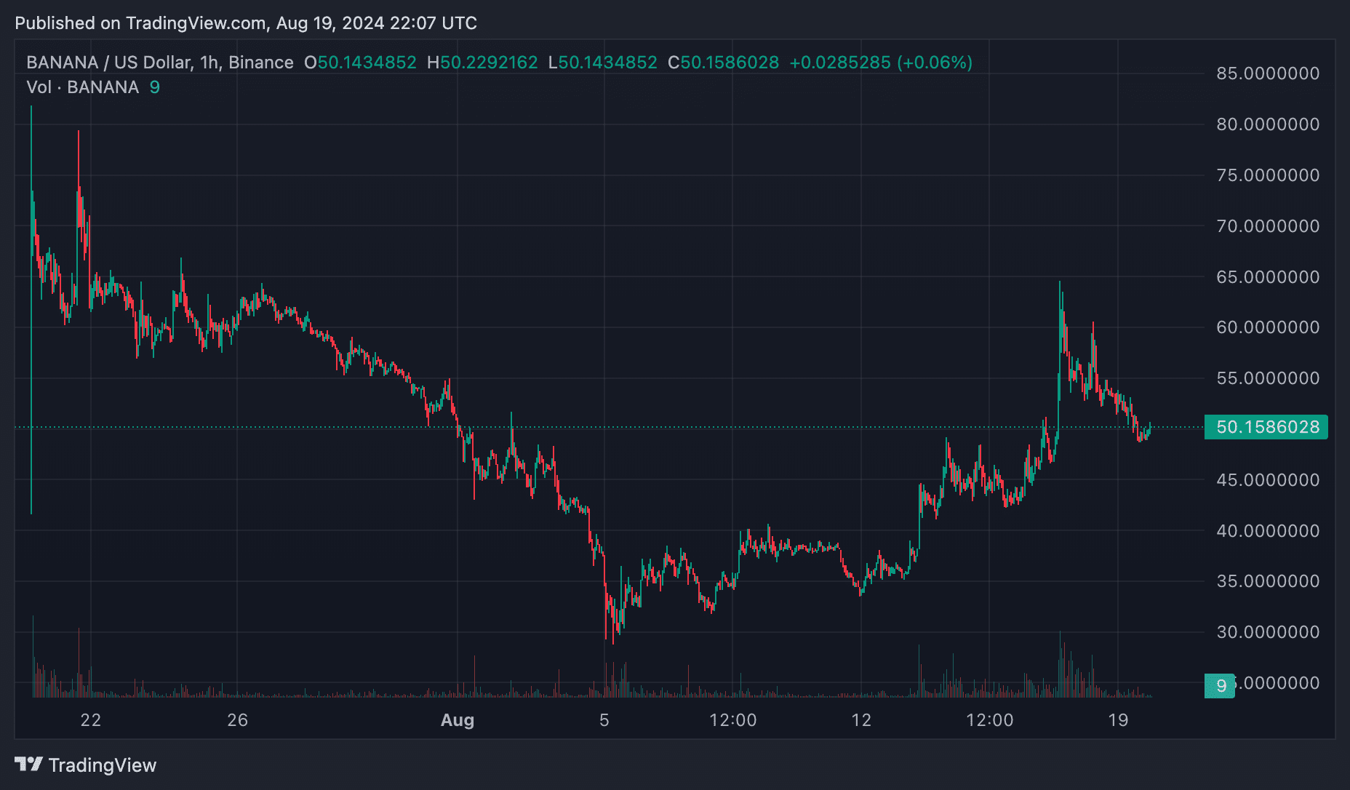1350x790 pixels.
Task: Click the 'Vol · BANANA' indicator legend
Action: tap(82, 87)
